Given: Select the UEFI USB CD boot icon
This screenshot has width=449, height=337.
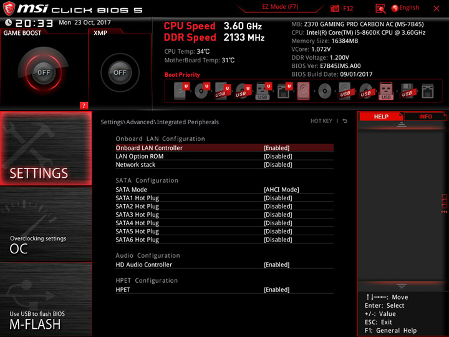Looking at the screenshot, I should pyautogui.click(x=243, y=91).
